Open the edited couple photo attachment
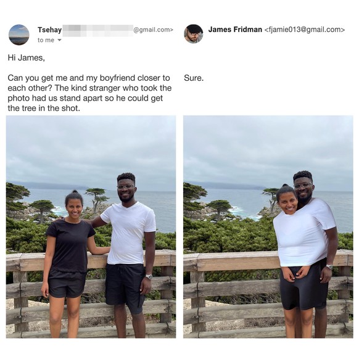359x359 pixels. 268,226
